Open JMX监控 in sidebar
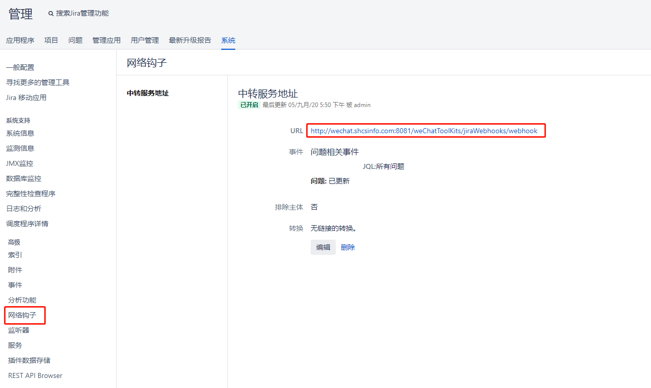 (20, 163)
